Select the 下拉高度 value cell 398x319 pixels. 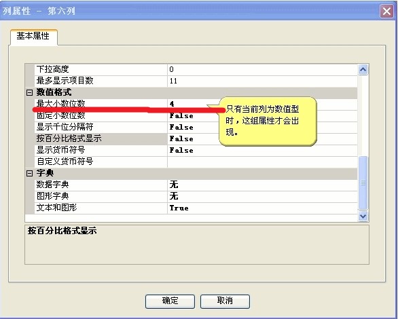click(x=262, y=70)
